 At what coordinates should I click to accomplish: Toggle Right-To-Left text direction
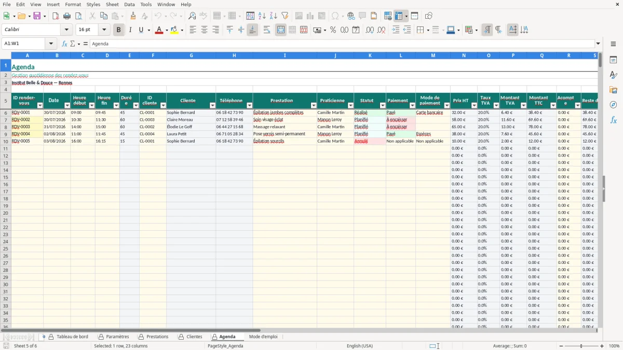point(498,30)
